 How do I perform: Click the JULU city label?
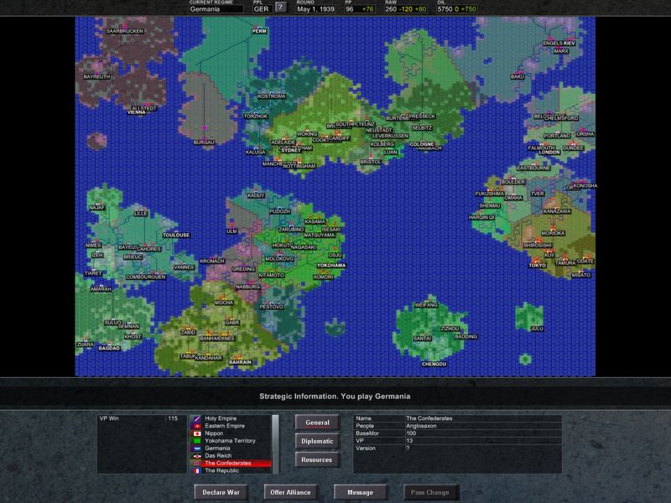pos(537,329)
